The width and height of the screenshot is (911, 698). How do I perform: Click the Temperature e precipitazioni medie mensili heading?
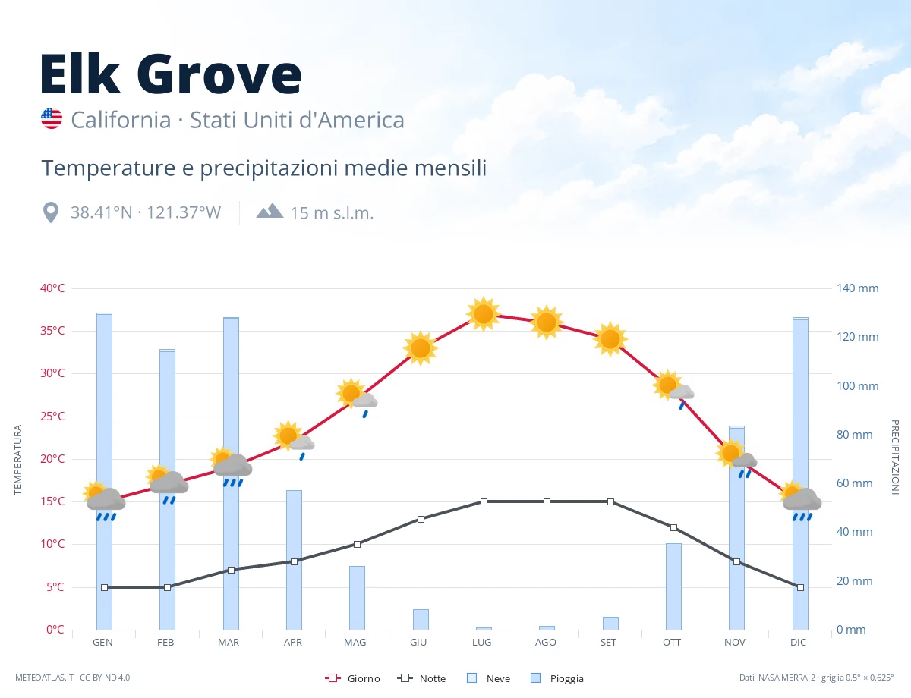click(263, 168)
